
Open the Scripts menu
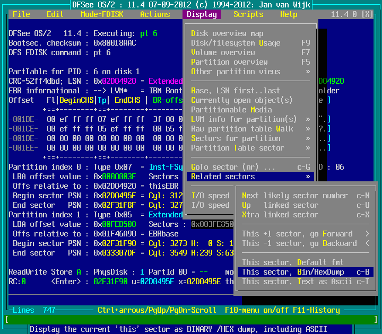[x=248, y=14]
